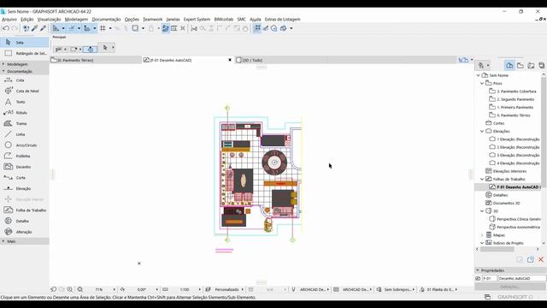
Task: Switch navigator to Publisher Sets icon
Action: coord(541,65)
